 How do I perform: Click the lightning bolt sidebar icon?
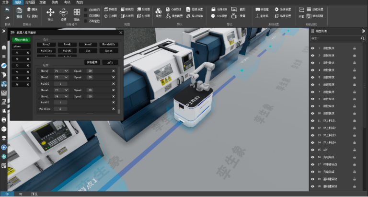pyautogui.click(x=4, y=147)
